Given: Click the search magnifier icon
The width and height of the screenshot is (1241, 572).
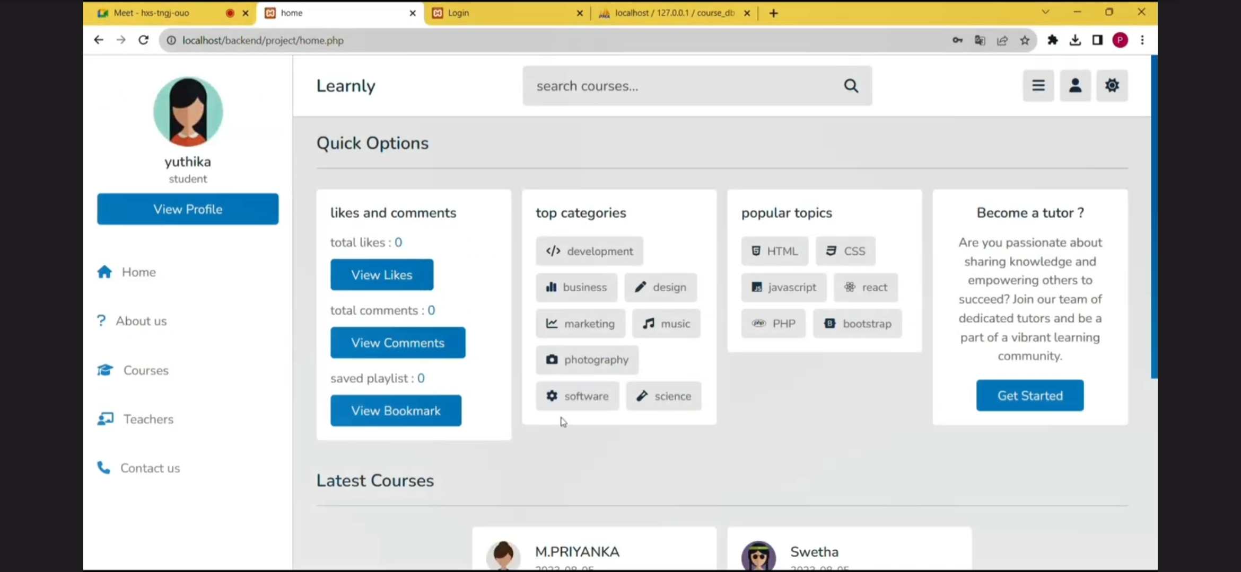Looking at the screenshot, I should (x=851, y=86).
